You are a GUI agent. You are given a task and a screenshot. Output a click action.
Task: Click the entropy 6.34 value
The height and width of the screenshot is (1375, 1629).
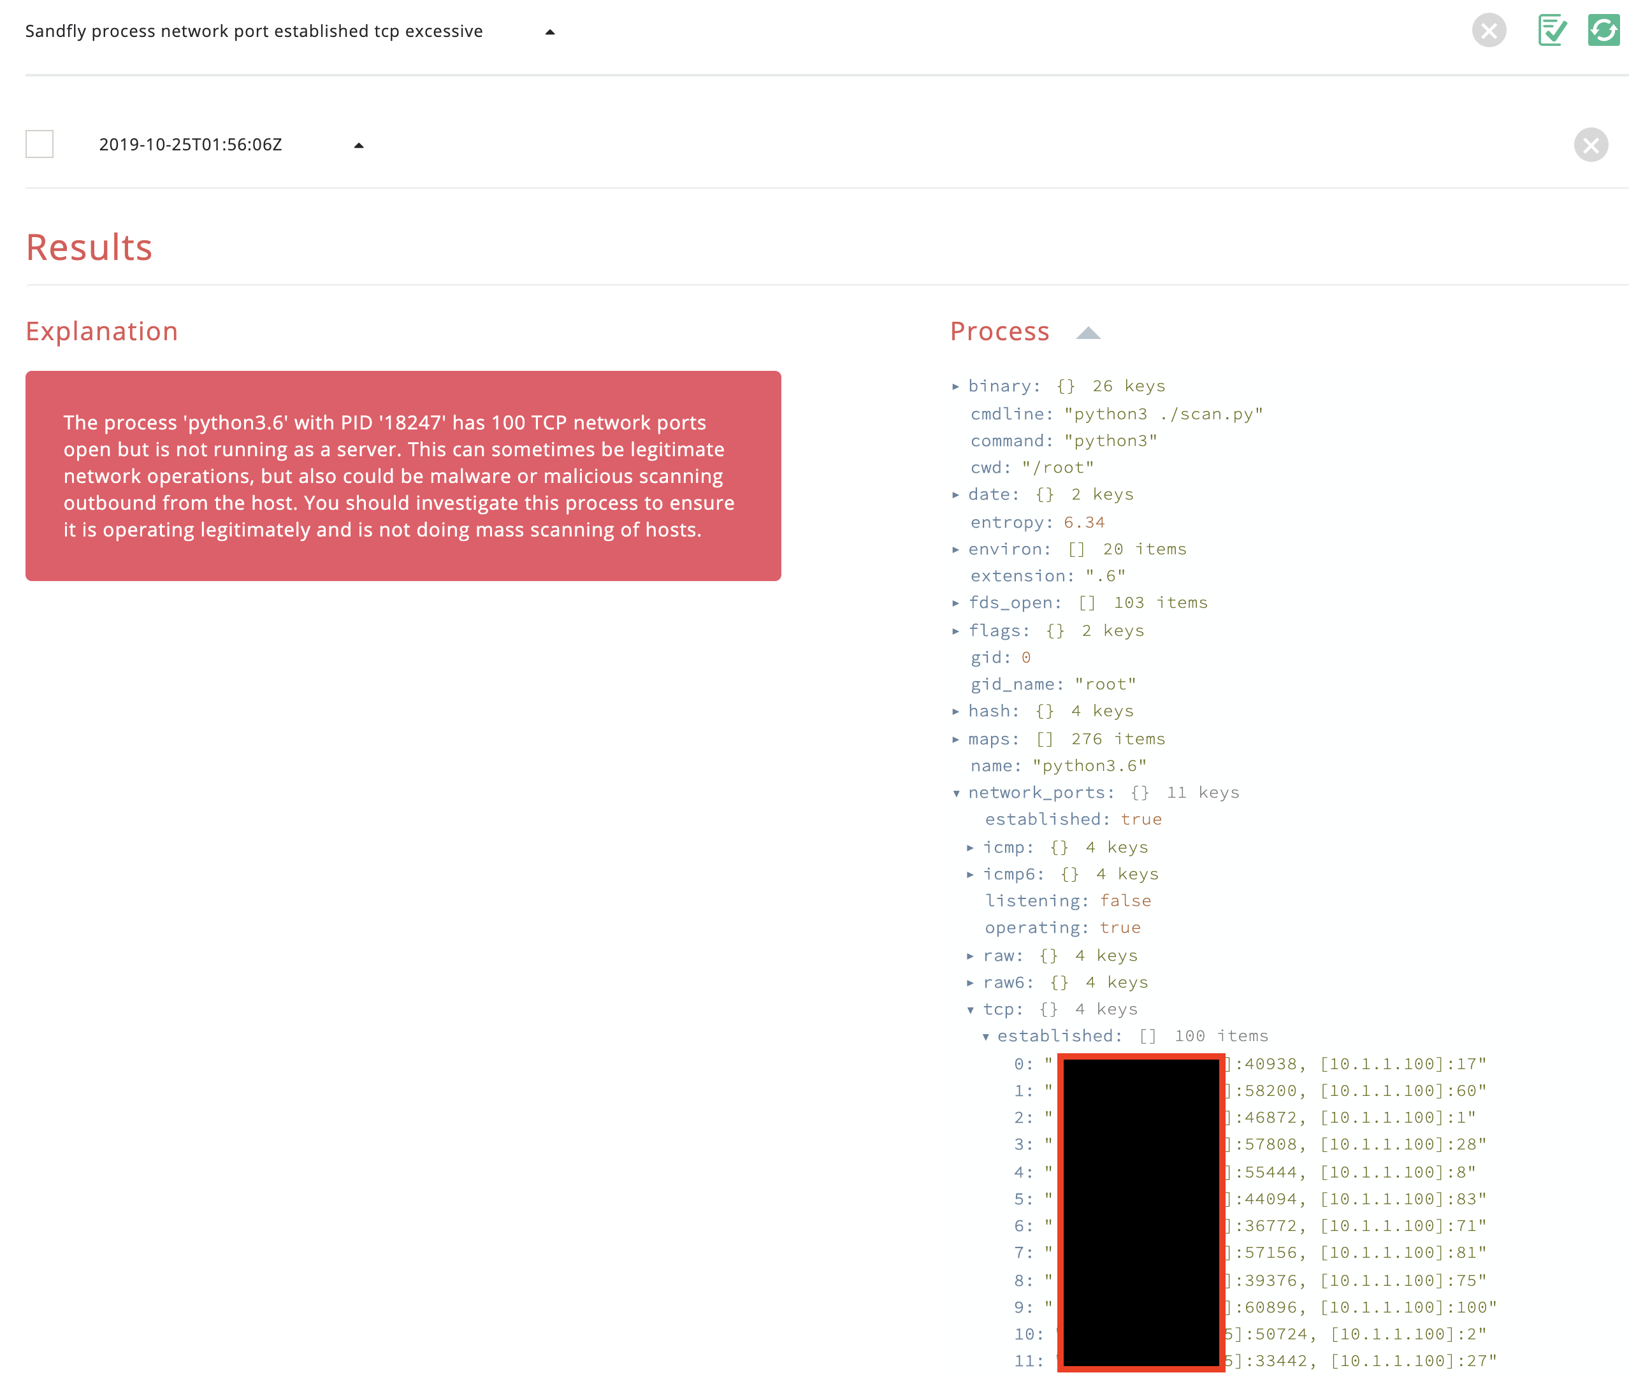(1084, 522)
